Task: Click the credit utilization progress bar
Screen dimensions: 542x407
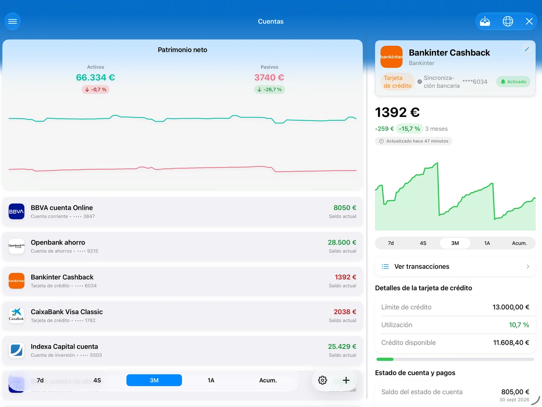Action: (x=455, y=360)
